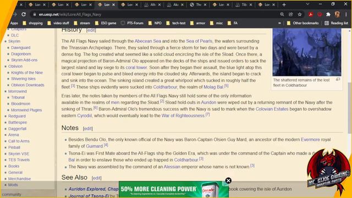Viewport: 352px width, 198px height.
Task: Open the video stuff bookmarks folder
Action: coord(58,23)
